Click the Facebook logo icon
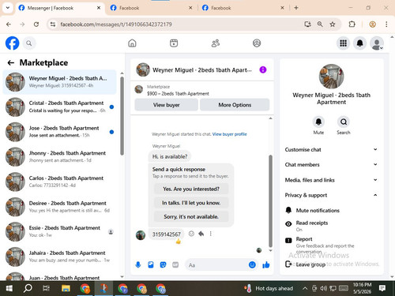Image resolution: width=395 pixels, height=296 pixels. pyautogui.click(x=12, y=43)
